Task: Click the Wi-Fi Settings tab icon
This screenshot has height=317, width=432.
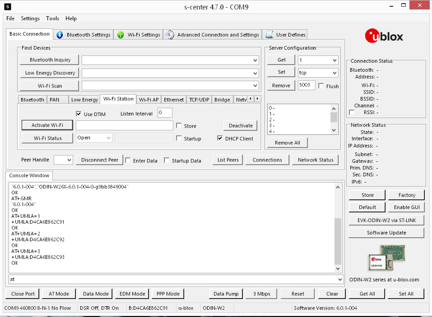Action: point(121,35)
